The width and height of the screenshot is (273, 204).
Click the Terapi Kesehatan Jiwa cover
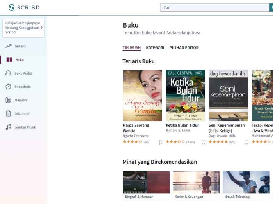pyautogui.click(x=262, y=96)
